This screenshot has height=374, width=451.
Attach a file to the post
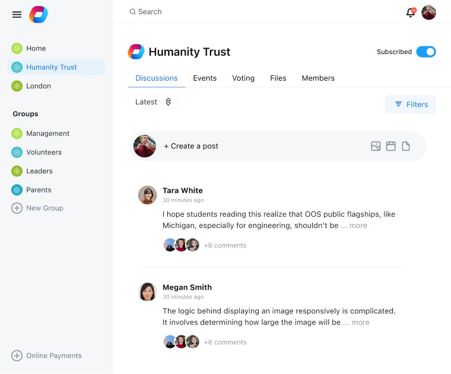pos(405,146)
